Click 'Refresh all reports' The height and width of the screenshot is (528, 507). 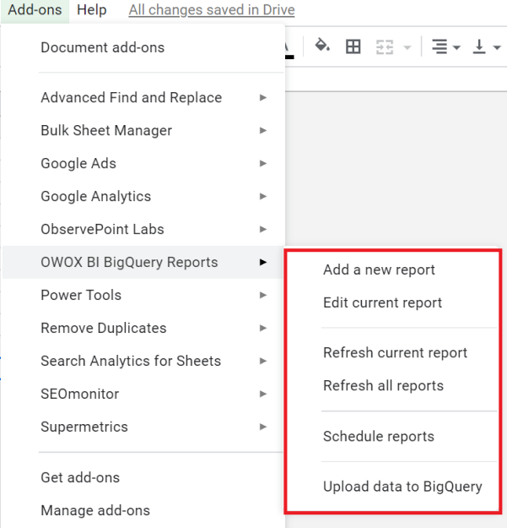click(392, 386)
